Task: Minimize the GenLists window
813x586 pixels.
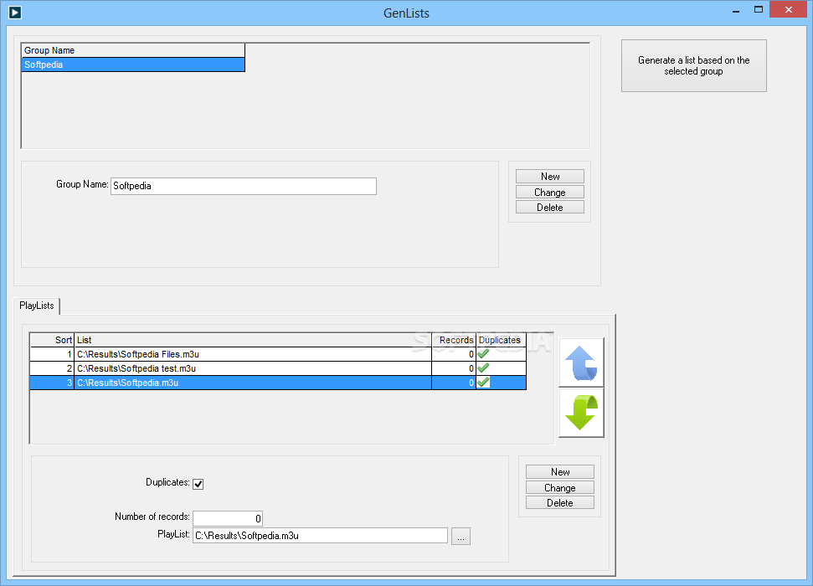Action: click(736, 10)
